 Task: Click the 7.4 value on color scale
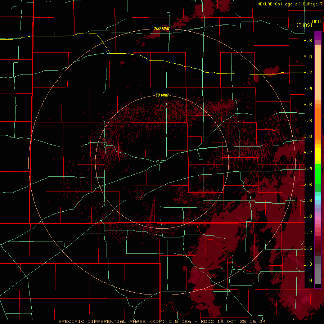[308, 89]
